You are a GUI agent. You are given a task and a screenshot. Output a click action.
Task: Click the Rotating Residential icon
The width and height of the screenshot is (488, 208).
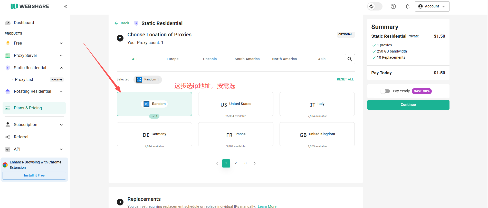pos(8,91)
